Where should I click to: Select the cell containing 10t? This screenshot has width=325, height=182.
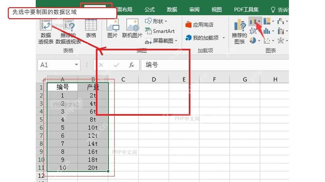pyautogui.click(x=93, y=128)
